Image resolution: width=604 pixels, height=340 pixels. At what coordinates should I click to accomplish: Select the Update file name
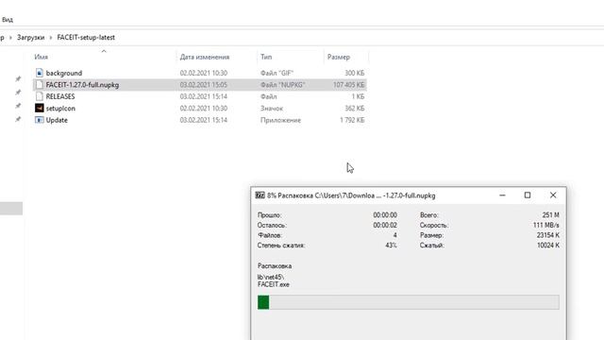coord(57,120)
